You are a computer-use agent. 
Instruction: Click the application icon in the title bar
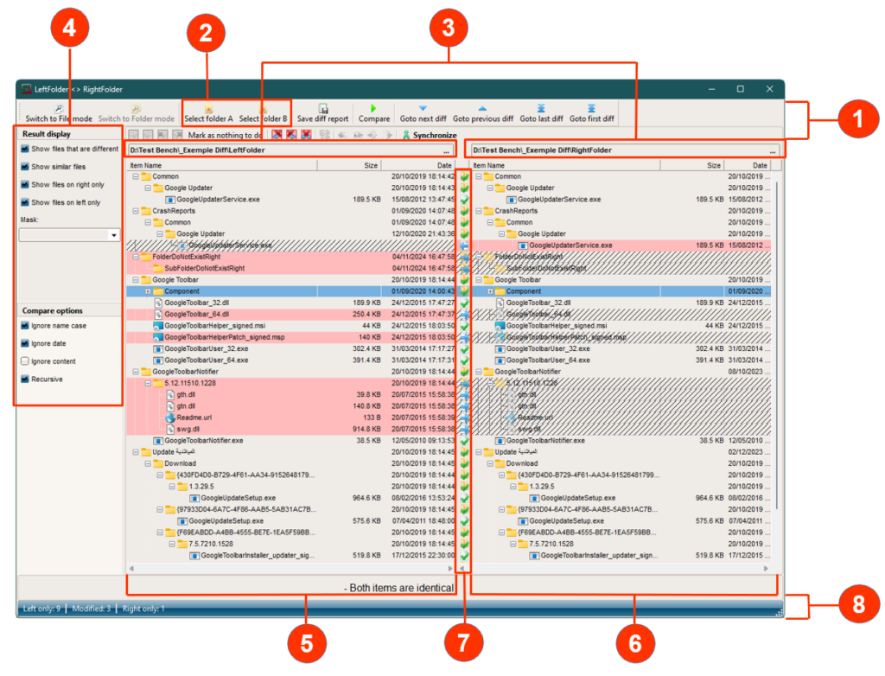click(x=26, y=89)
